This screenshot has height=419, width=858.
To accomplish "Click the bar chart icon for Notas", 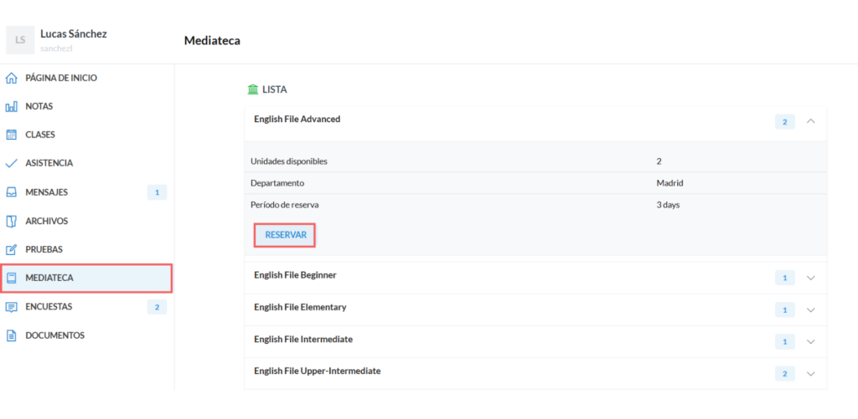I will coord(12,106).
